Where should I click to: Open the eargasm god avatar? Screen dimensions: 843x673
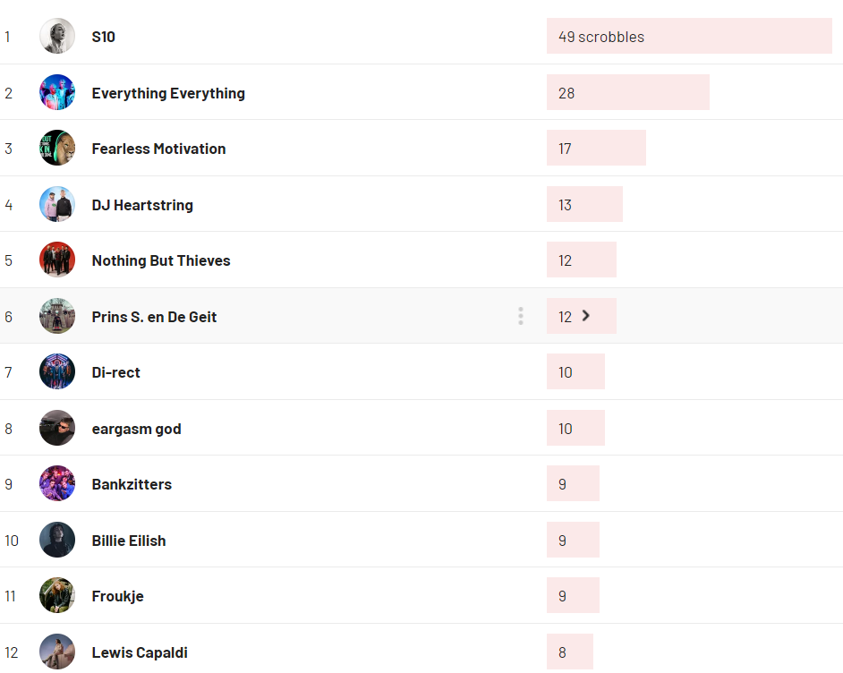click(x=57, y=428)
